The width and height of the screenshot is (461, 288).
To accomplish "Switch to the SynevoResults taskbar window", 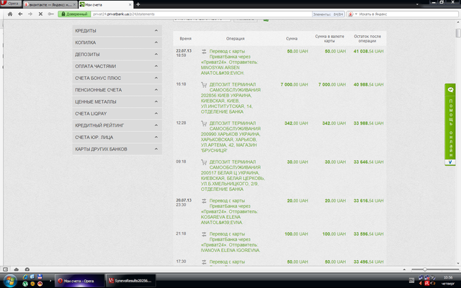I will point(131,281).
